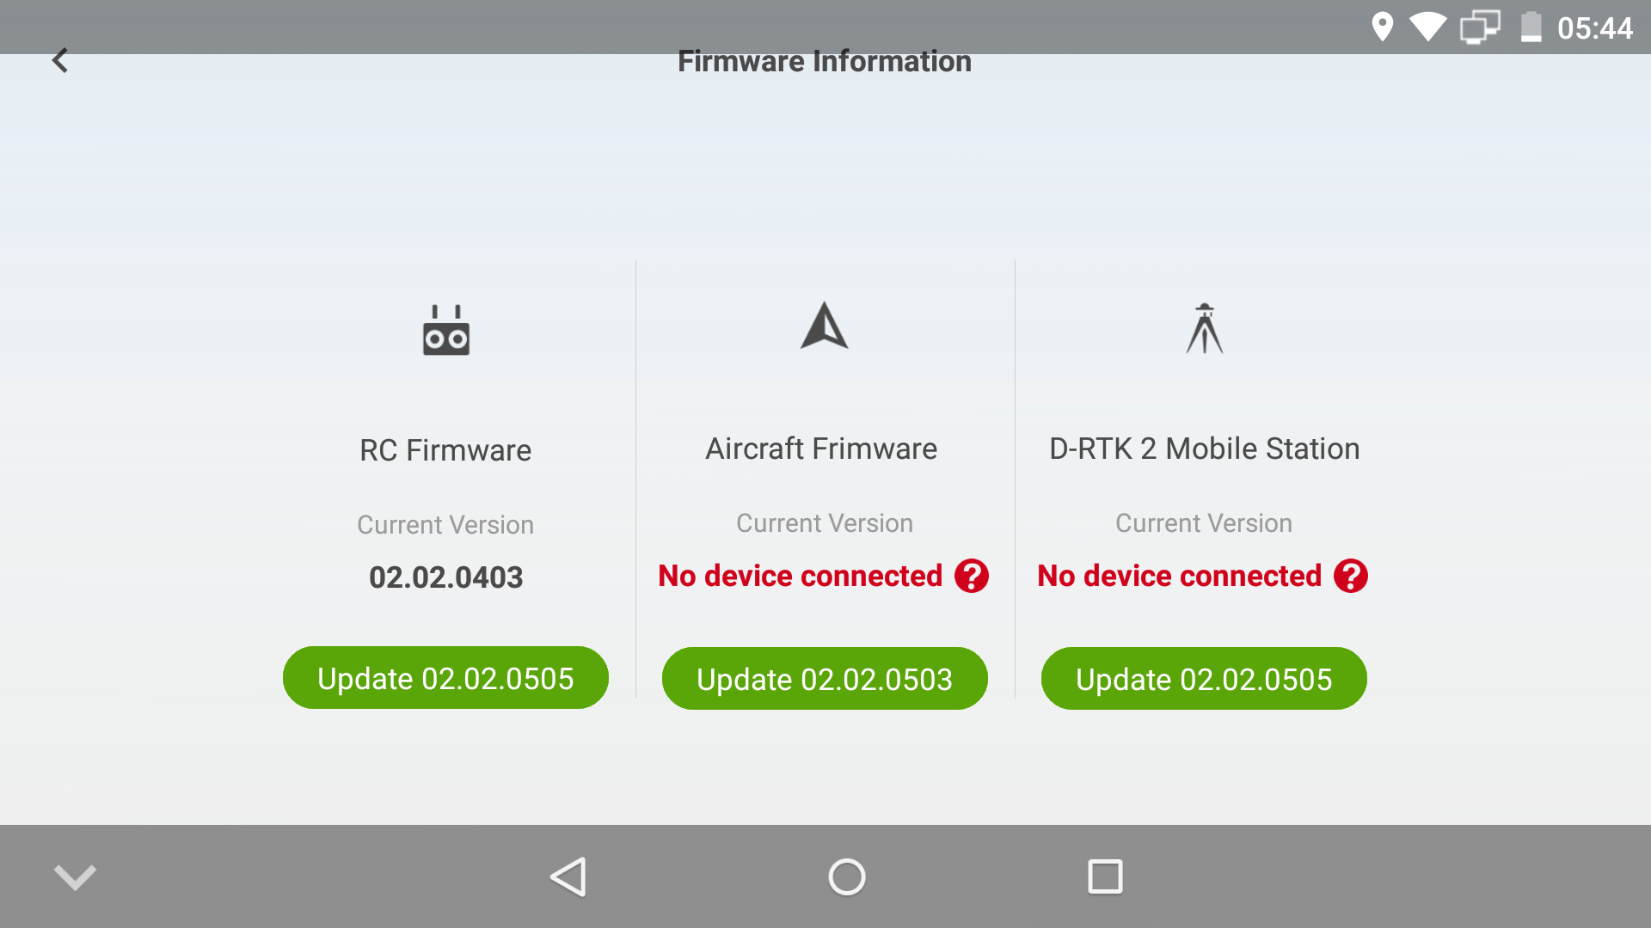Tap the Wi-Fi status icon
This screenshot has height=928, width=1651.
1428,27
